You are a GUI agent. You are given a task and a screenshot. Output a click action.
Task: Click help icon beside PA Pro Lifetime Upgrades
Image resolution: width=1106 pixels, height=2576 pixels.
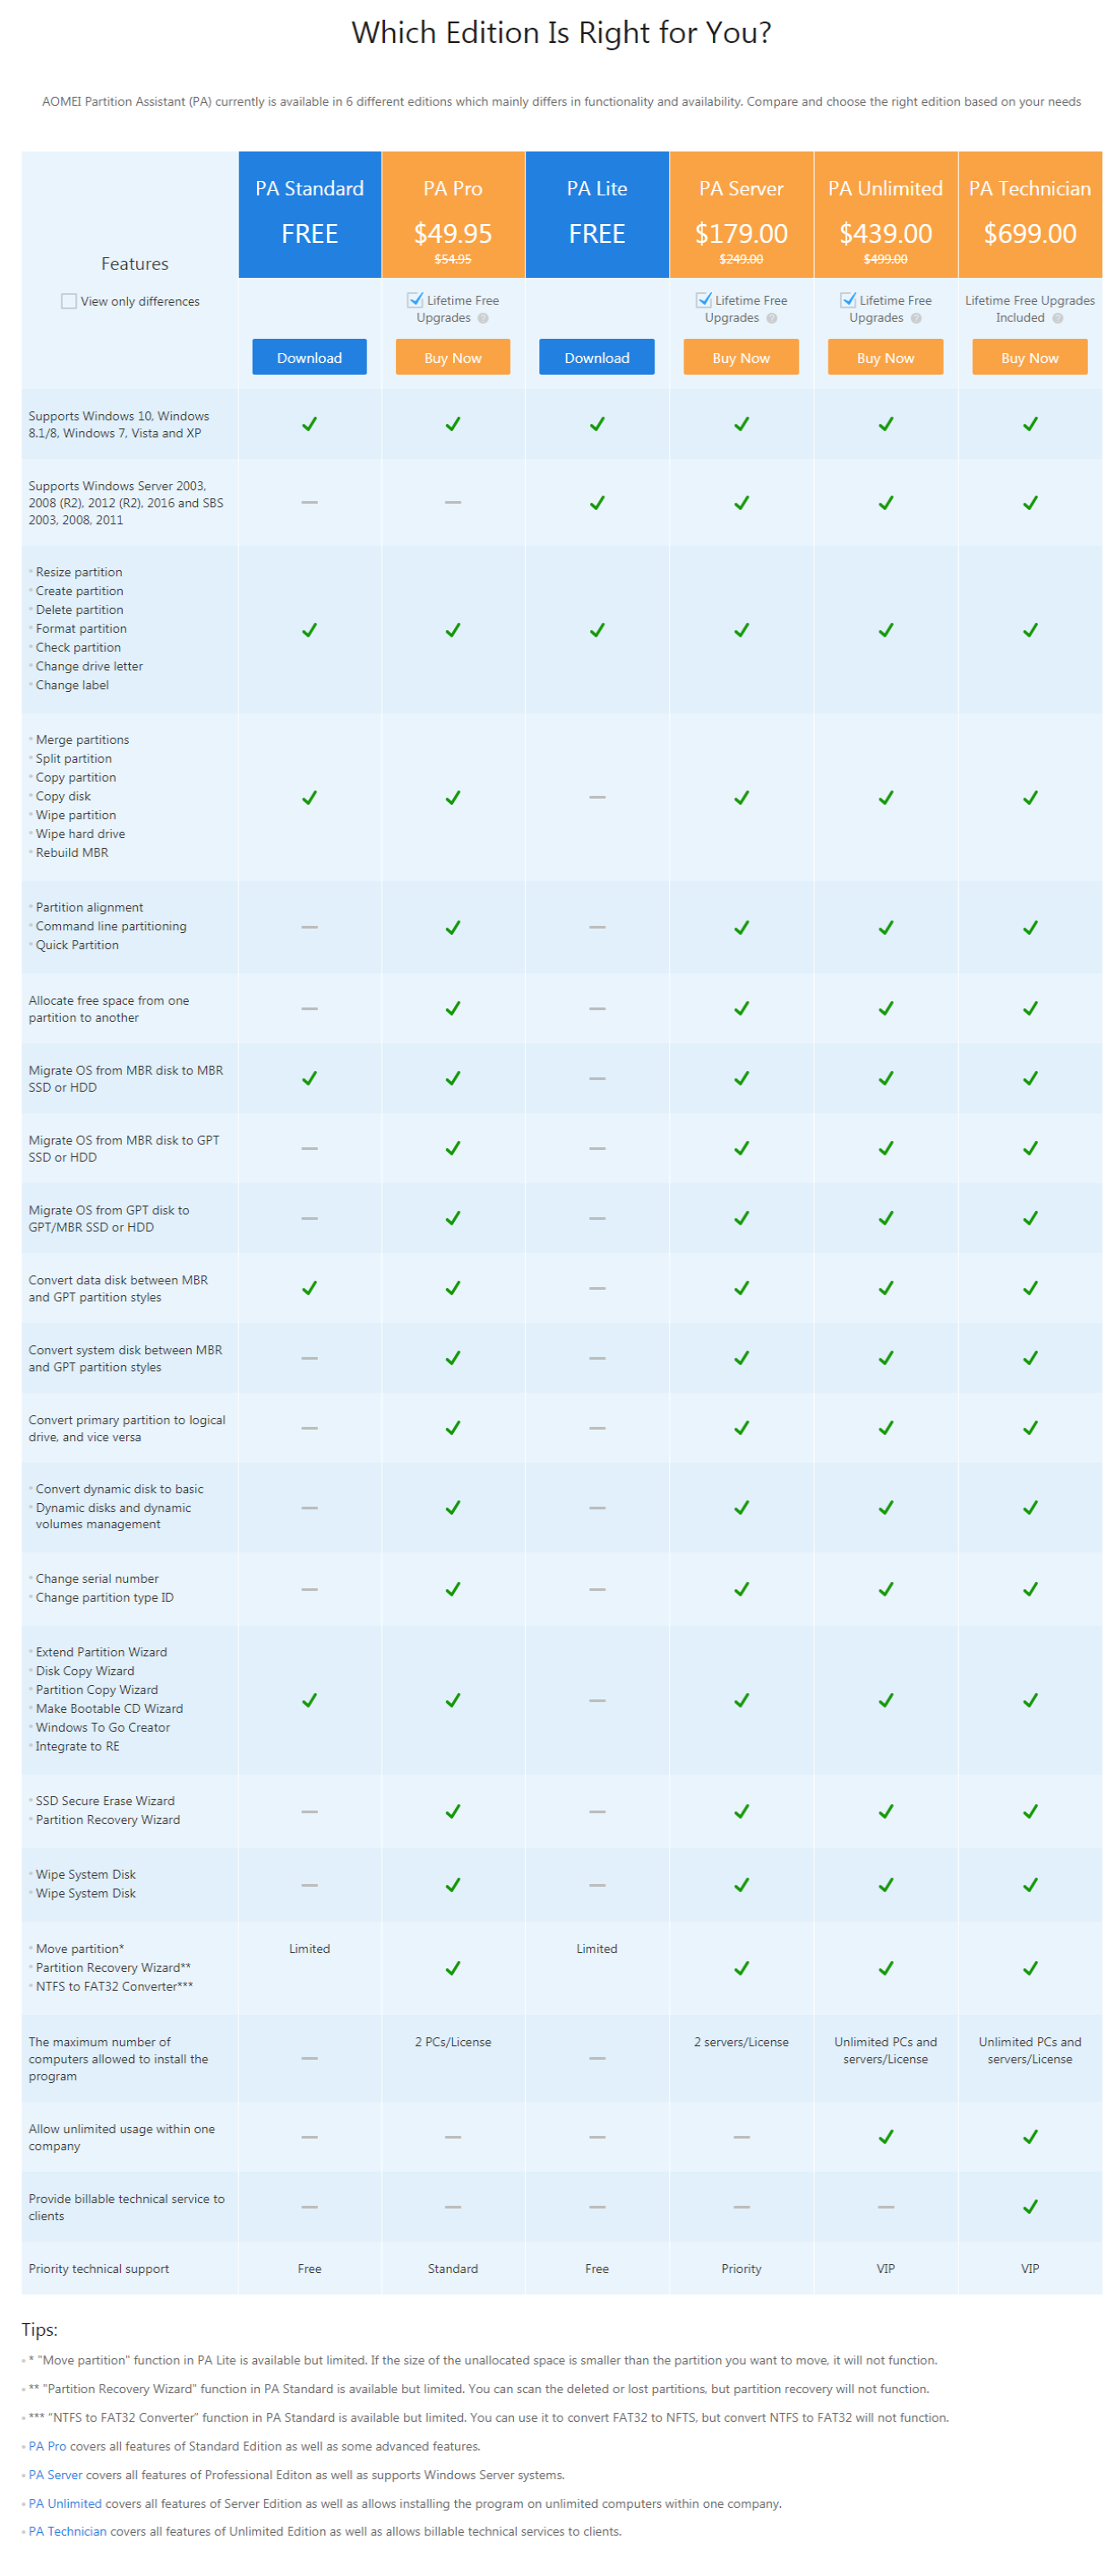(x=483, y=318)
